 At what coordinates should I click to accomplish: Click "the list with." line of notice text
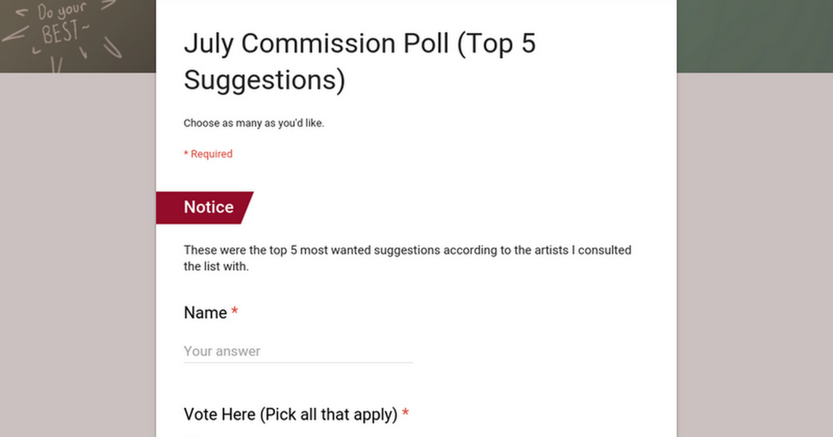tap(216, 266)
